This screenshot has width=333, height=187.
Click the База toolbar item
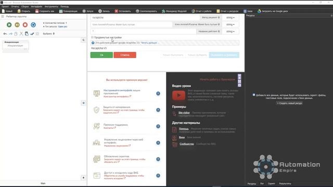[248, 11]
